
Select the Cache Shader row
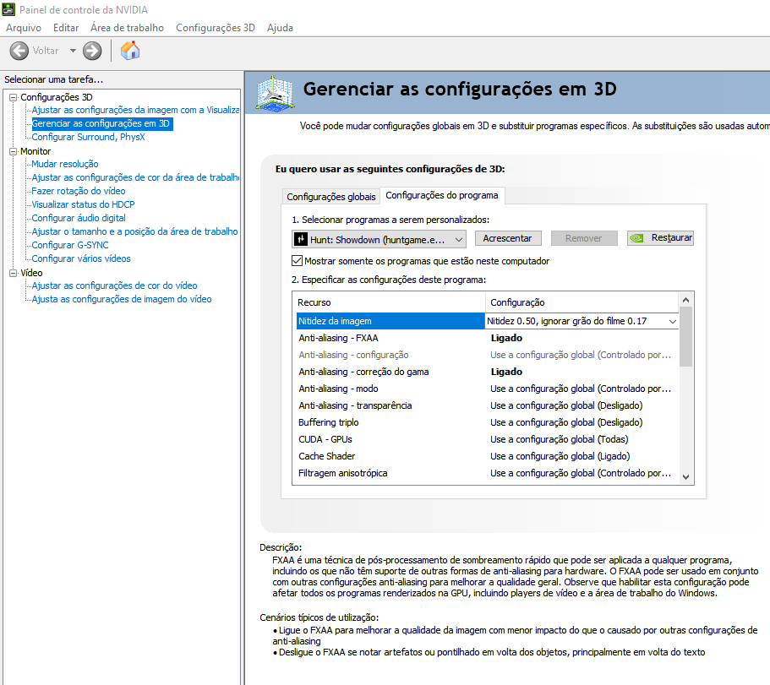(x=488, y=456)
